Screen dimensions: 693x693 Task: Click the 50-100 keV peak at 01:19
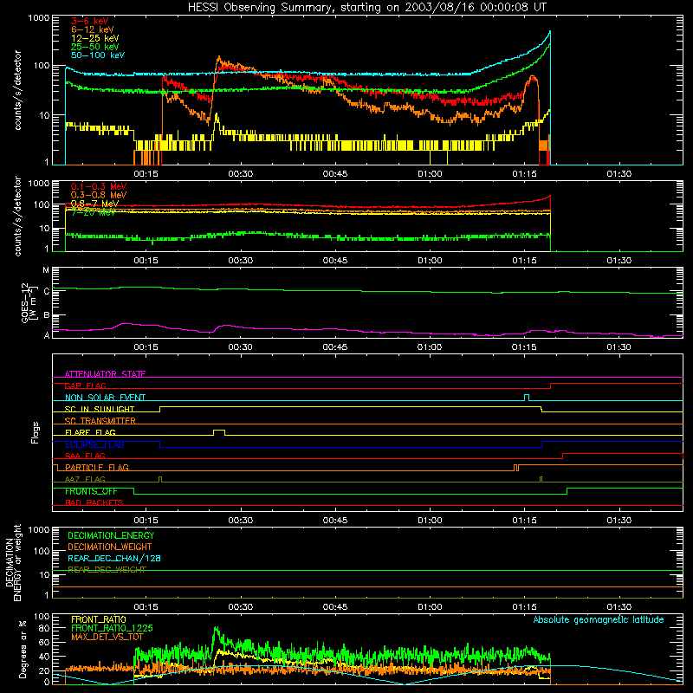549,32
